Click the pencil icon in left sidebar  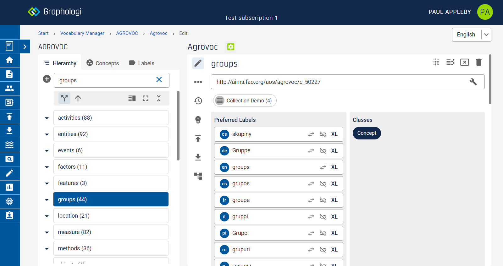(9, 173)
